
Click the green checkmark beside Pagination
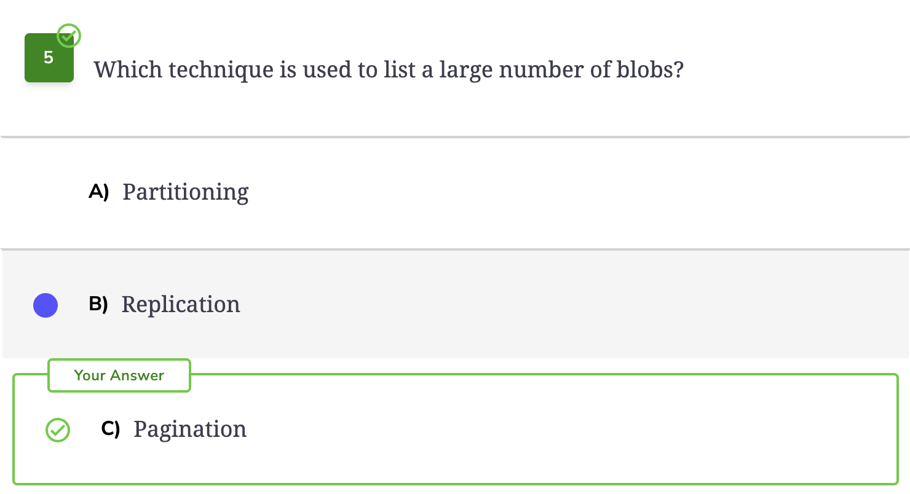(x=58, y=430)
